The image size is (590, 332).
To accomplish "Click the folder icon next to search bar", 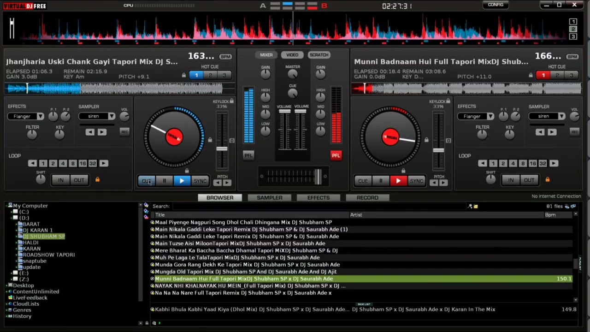I will point(476,207).
